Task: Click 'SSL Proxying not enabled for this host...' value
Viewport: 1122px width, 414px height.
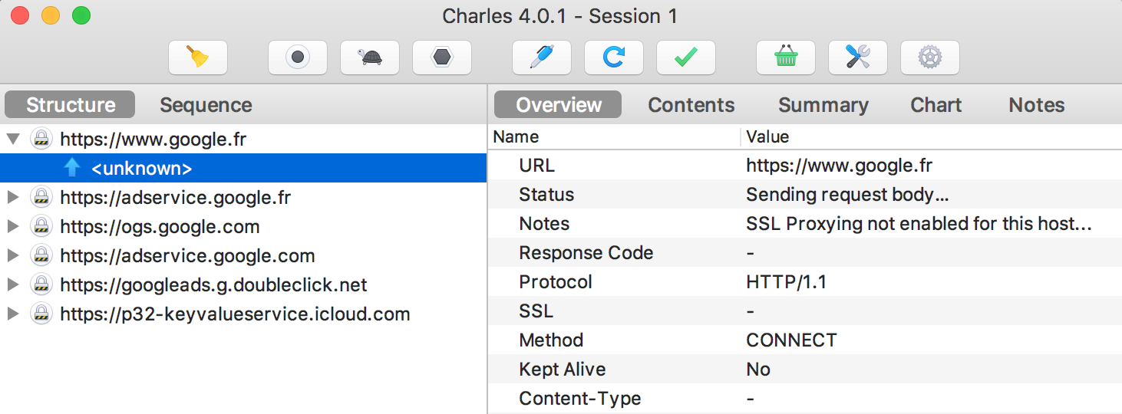Action: 919,224
